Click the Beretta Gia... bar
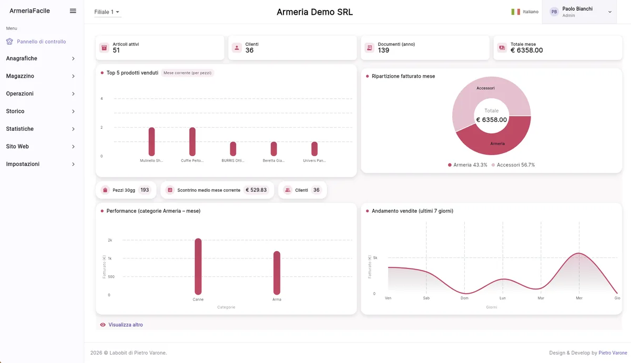Screen dimensions: 631x363 pyautogui.click(x=274, y=149)
